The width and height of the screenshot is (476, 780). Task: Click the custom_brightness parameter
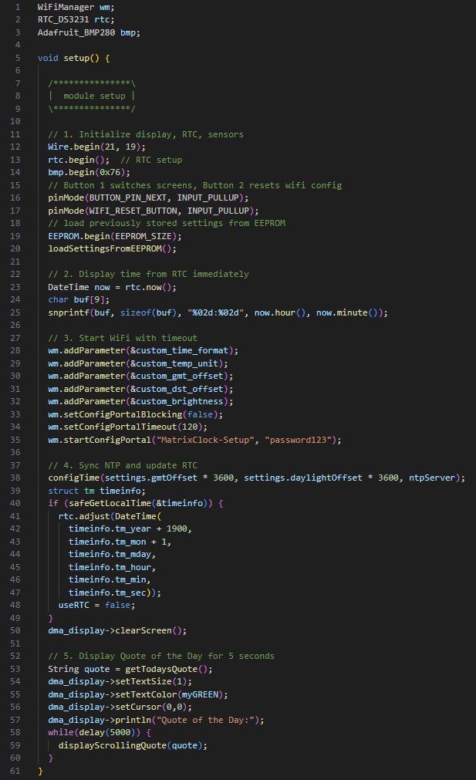click(190, 401)
